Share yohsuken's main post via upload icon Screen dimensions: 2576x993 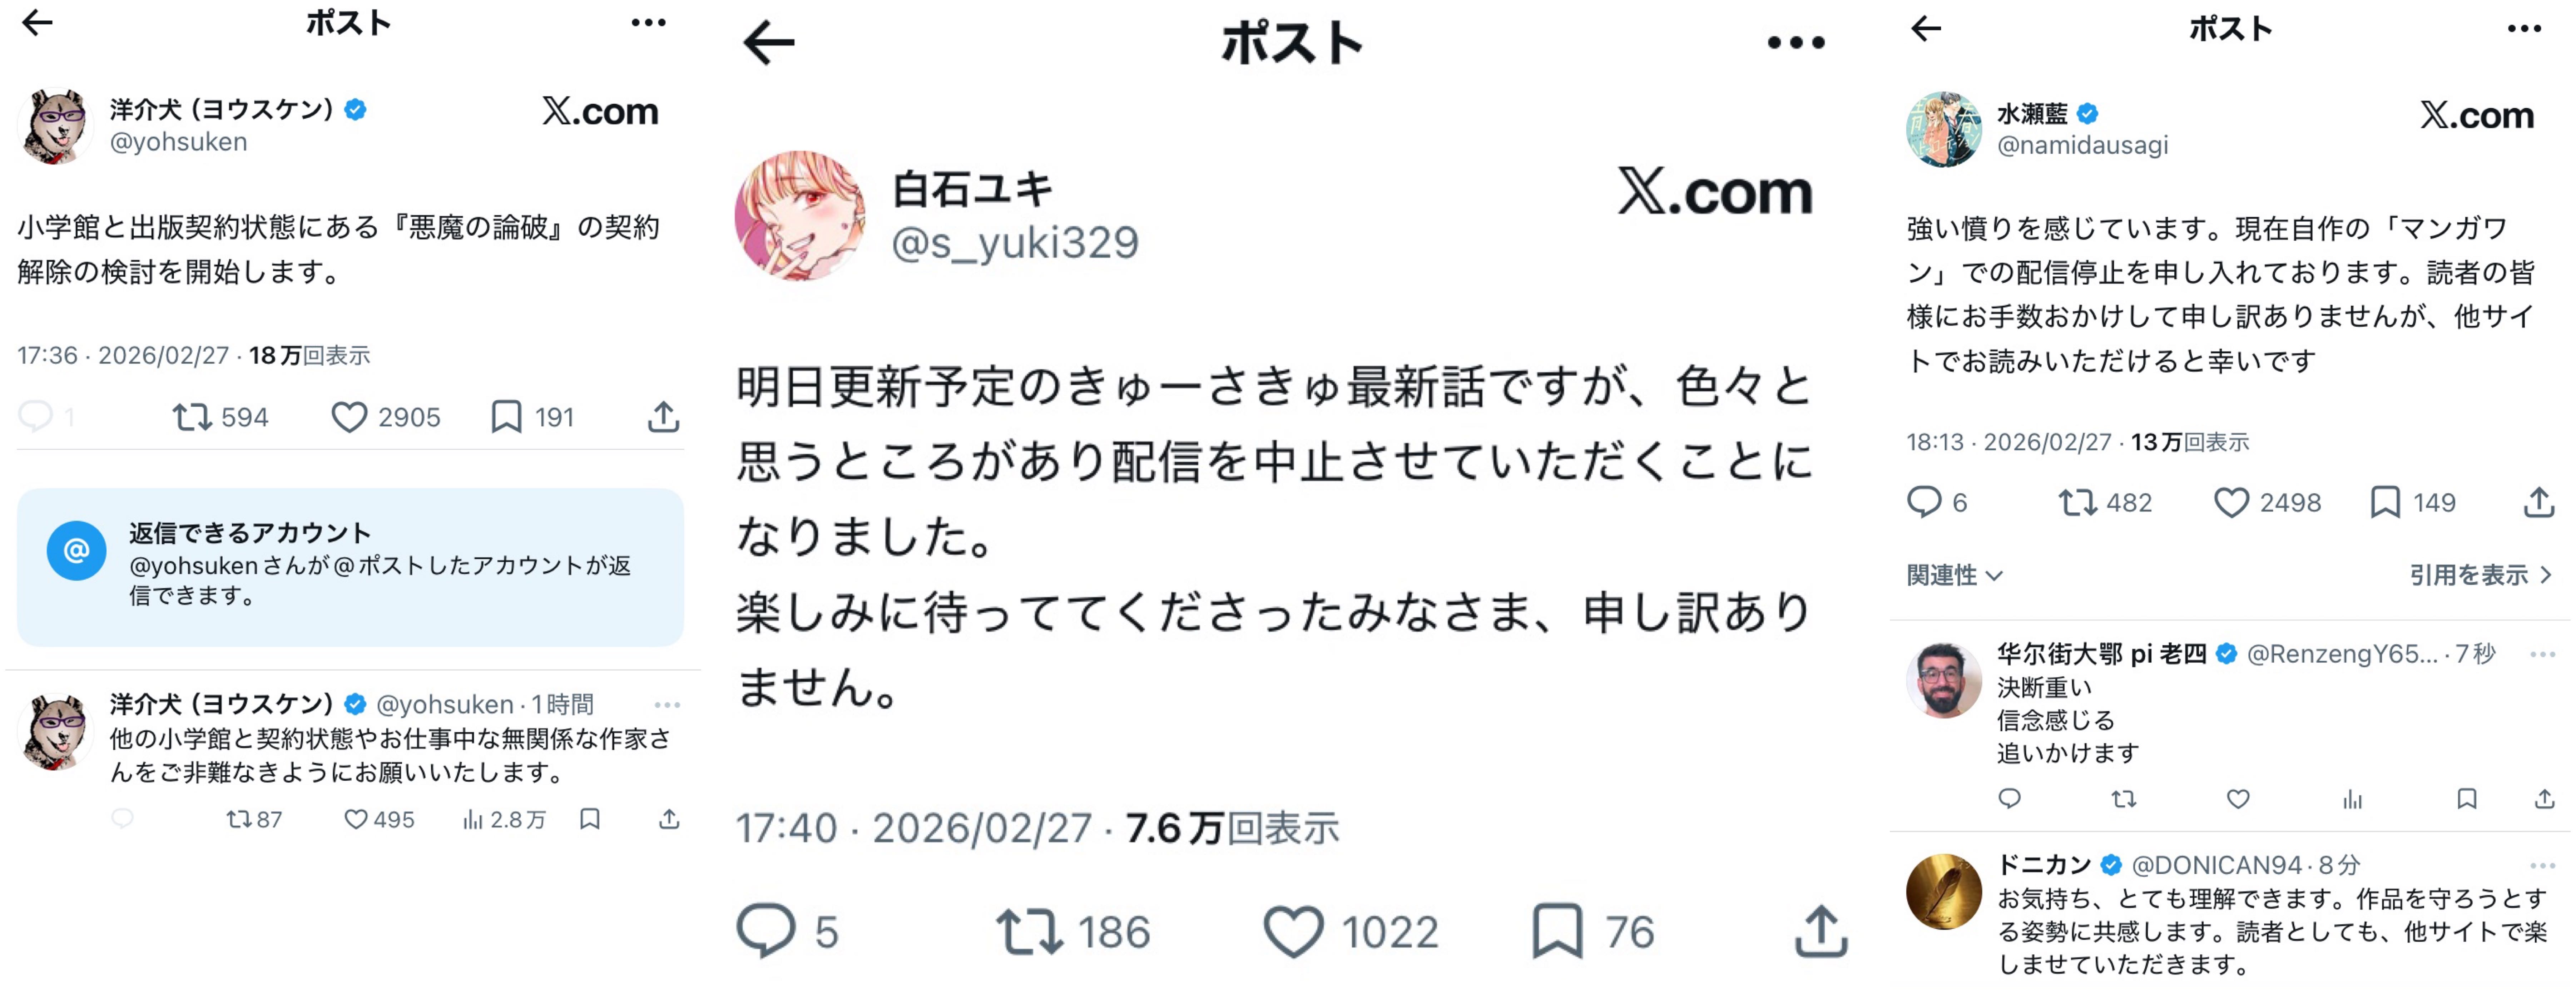coord(663,417)
